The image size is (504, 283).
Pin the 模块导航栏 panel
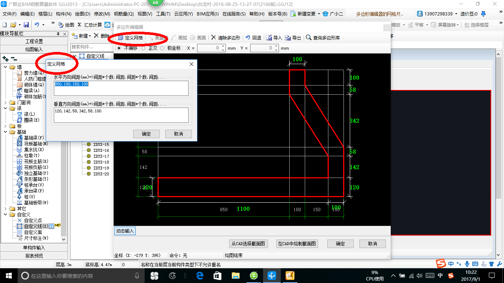pos(58,34)
